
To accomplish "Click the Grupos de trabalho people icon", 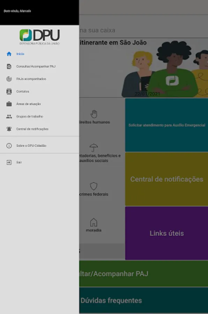I will (9, 116).
